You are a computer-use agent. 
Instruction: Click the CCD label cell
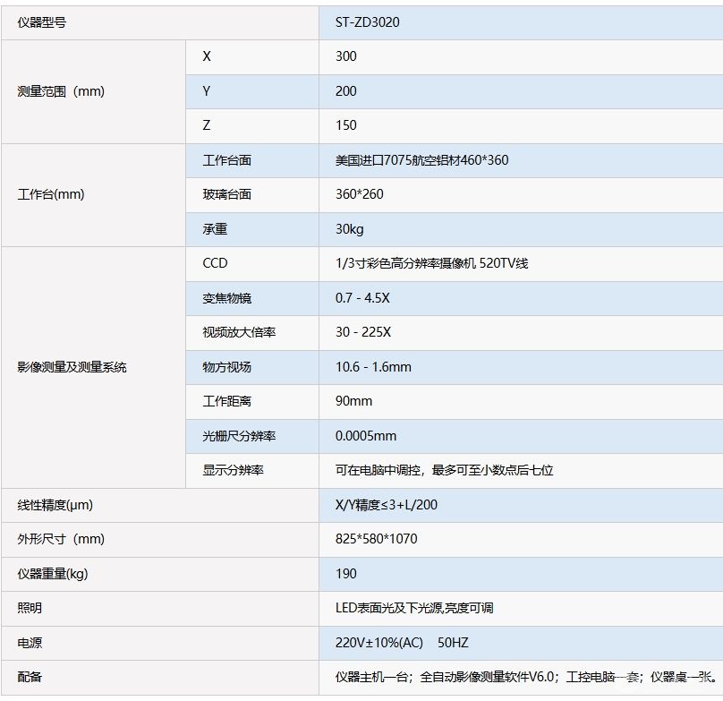click(x=216, y=263)
